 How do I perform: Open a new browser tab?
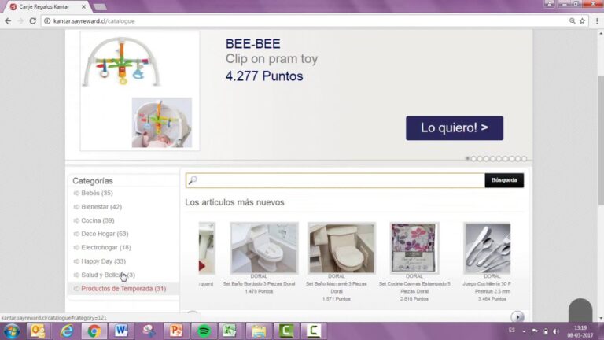click(x=100, y=6)
